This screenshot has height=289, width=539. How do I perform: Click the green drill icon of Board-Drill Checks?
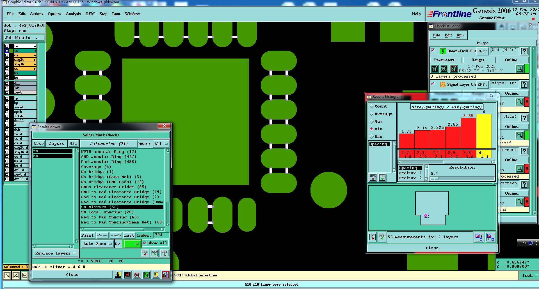coord(443,51)
